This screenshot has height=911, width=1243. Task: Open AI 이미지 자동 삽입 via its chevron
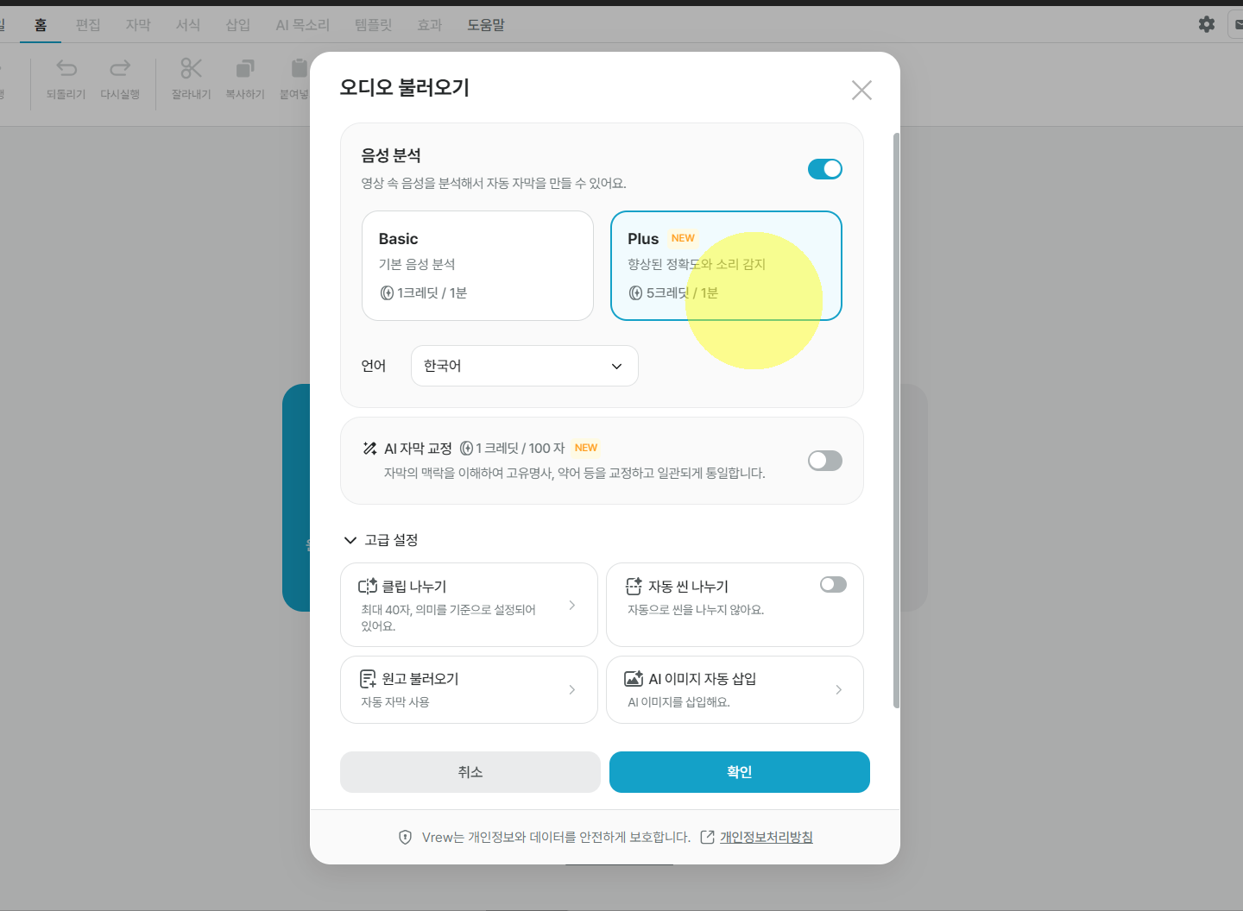[838, 690]
